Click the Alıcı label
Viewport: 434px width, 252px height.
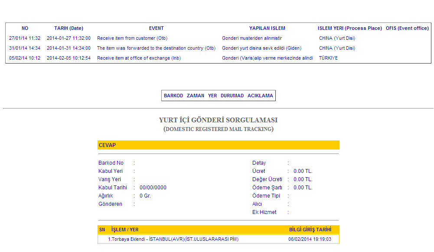257,204
